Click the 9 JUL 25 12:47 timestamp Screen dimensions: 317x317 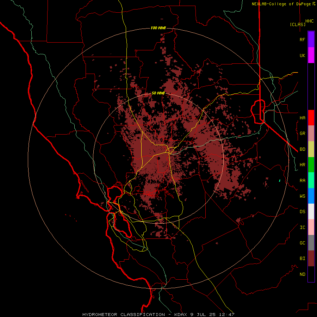(x=212, y=315)
